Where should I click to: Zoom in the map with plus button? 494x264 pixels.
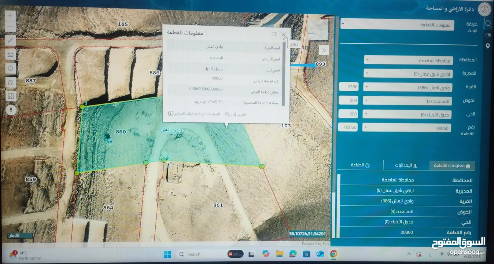[x=11, y=15]
